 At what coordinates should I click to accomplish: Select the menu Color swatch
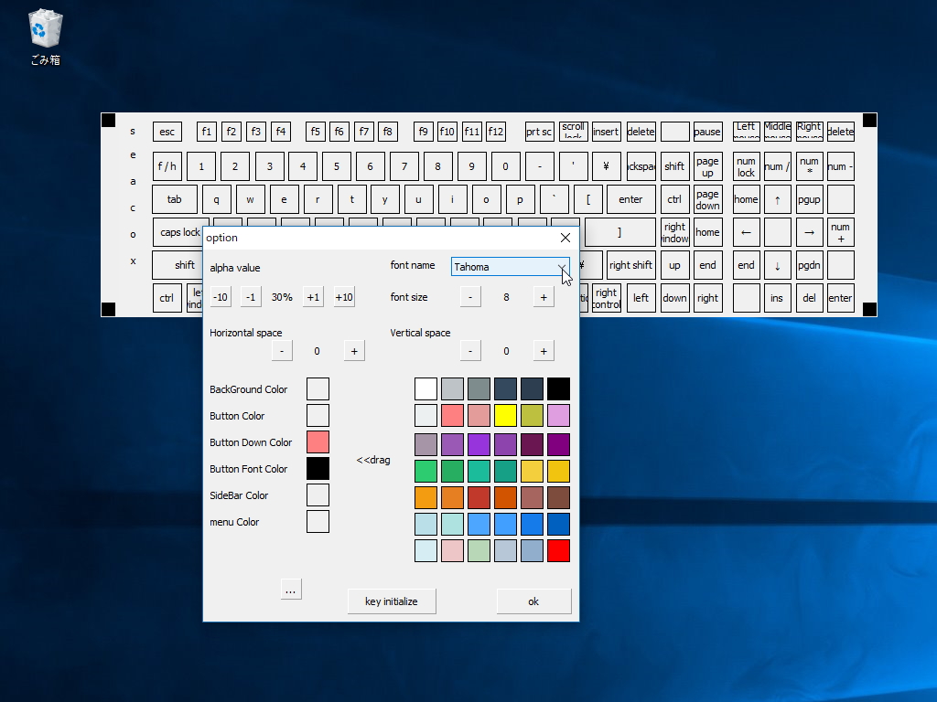pyautogui.click(x=318, y=521)
